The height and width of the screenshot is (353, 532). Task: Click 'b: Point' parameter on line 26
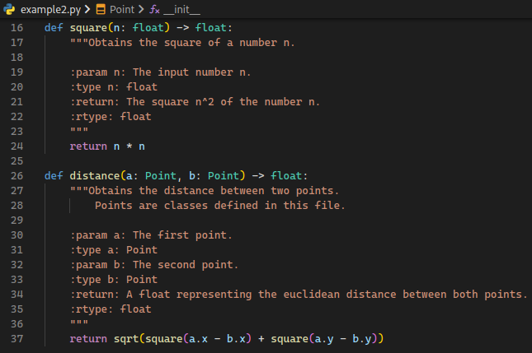214,176
